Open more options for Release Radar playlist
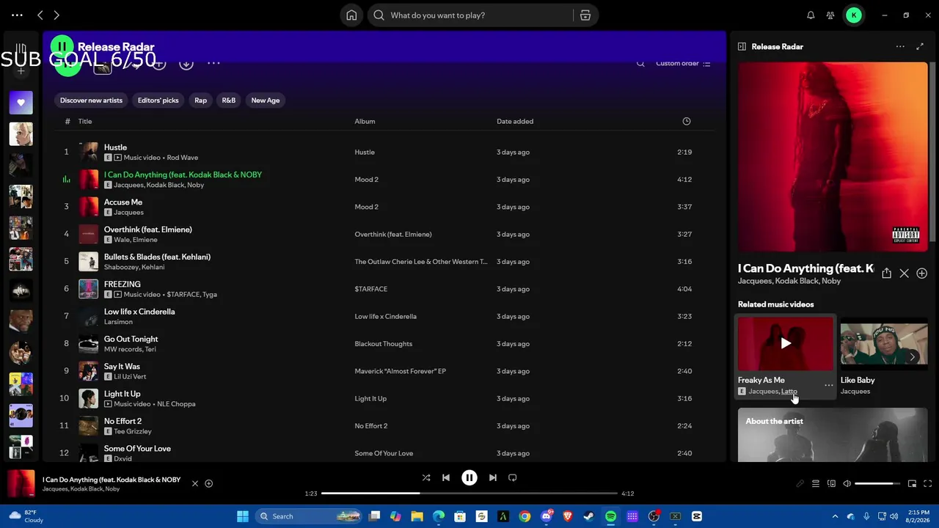 (x=213, y=64)
